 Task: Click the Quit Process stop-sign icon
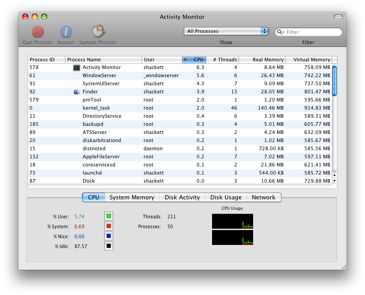[x=38, y=32]
